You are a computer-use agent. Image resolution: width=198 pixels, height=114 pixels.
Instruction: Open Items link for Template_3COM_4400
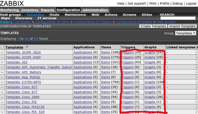click(105, 57)
